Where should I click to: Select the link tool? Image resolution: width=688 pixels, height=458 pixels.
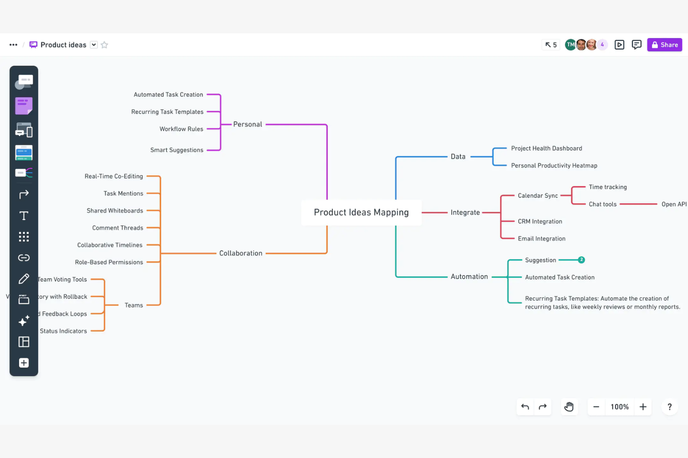click(24, 258)
